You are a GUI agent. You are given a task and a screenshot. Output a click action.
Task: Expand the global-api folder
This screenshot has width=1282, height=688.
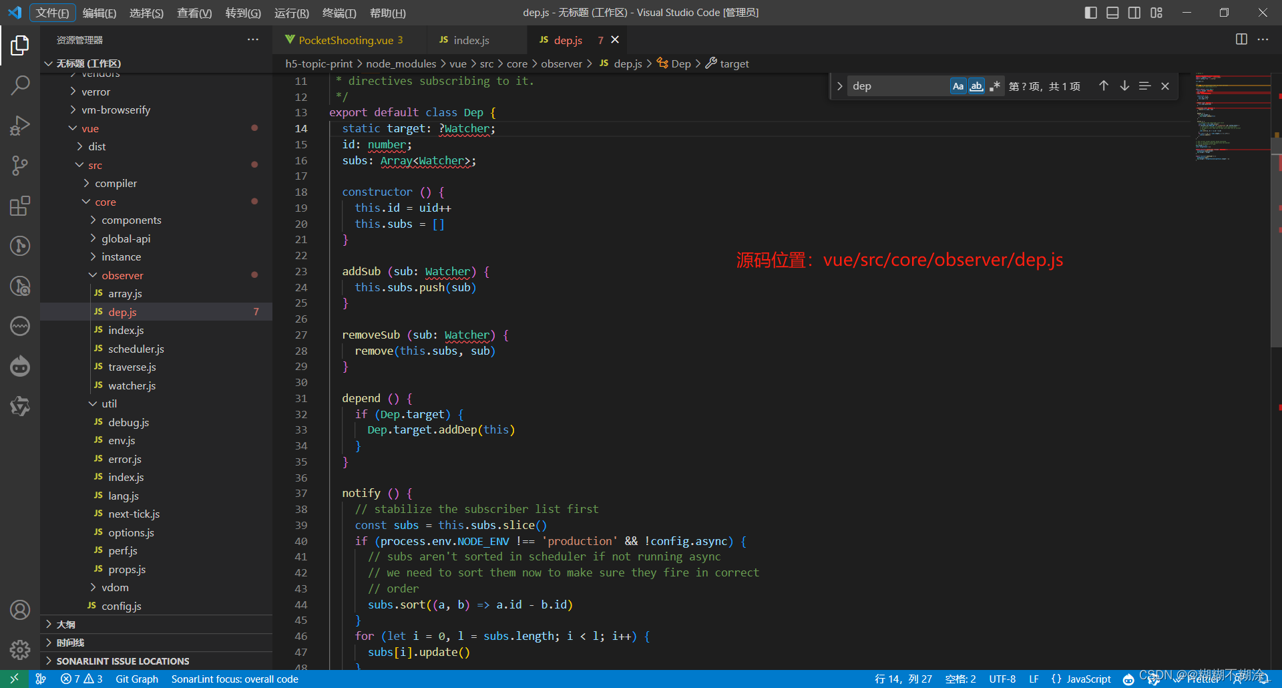[93, 238]
